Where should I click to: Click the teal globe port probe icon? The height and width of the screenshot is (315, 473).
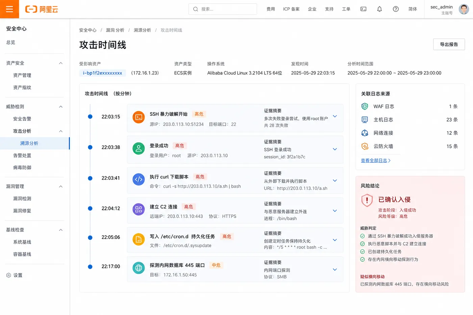139,268
